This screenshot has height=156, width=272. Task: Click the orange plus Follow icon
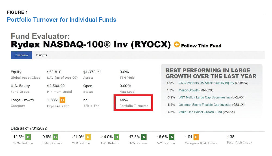[177, 44]
